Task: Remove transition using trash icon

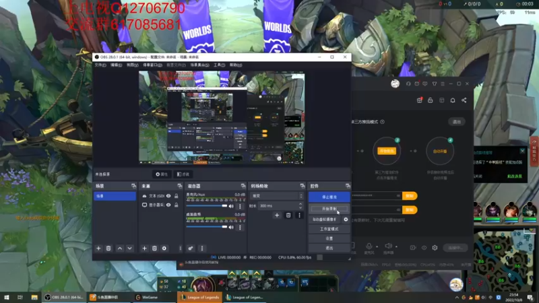Action: click(288, 215)
